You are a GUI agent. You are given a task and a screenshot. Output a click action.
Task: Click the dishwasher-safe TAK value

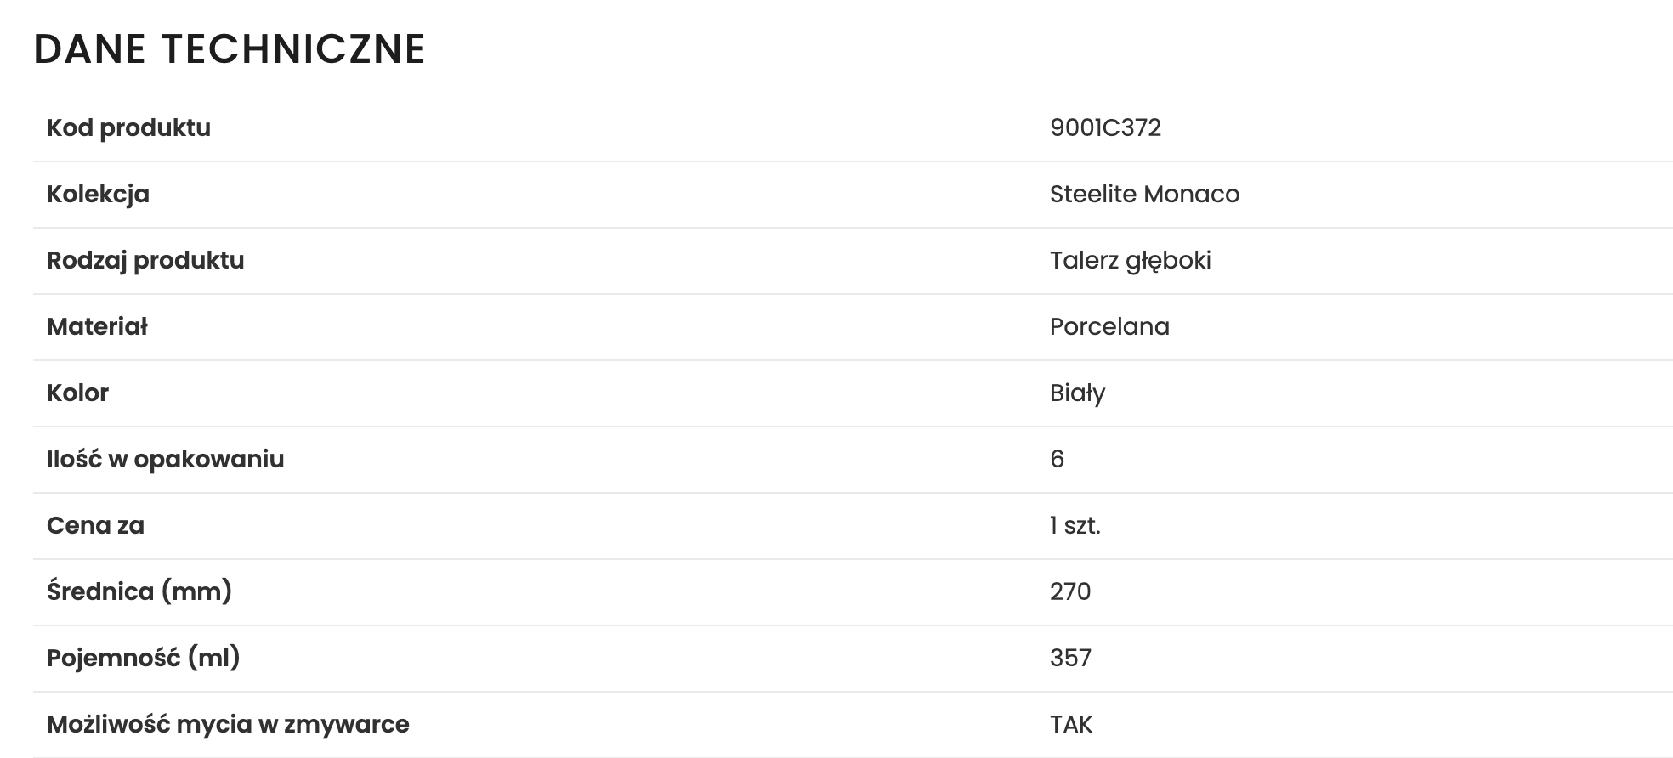(x=1071, y=724)
